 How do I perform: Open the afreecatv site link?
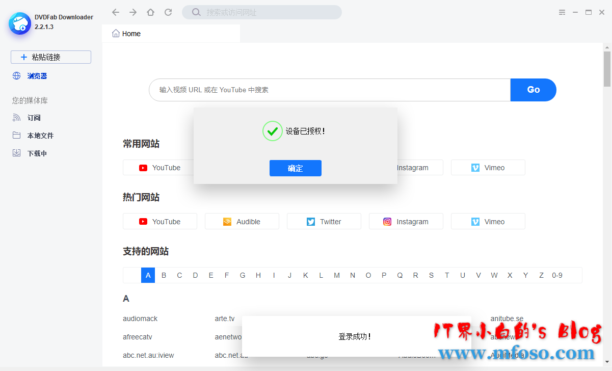point(138,337)
